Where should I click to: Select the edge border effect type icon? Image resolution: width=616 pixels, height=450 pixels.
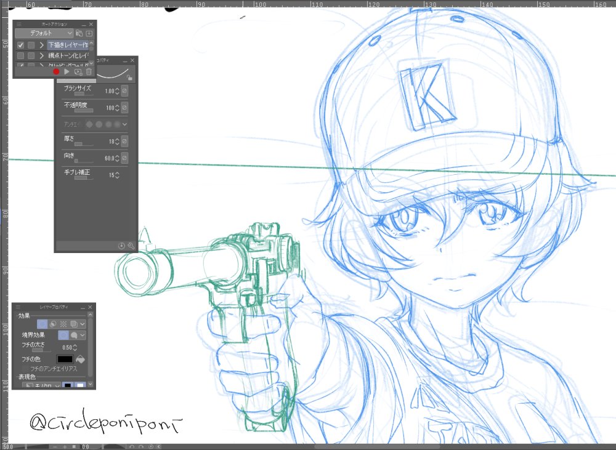click(x=63, y=335)
